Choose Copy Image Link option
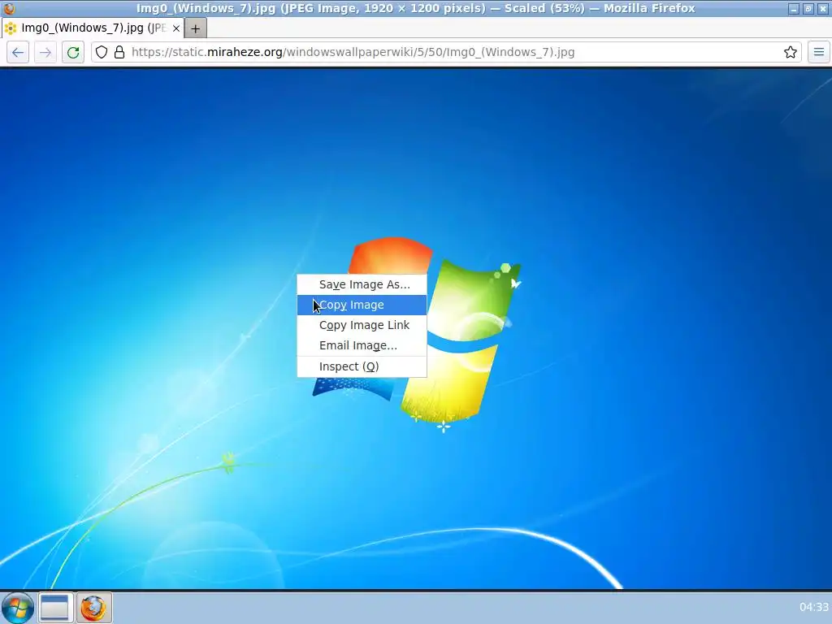The height and width of the screenshot is (624, 832). point(362,325)
